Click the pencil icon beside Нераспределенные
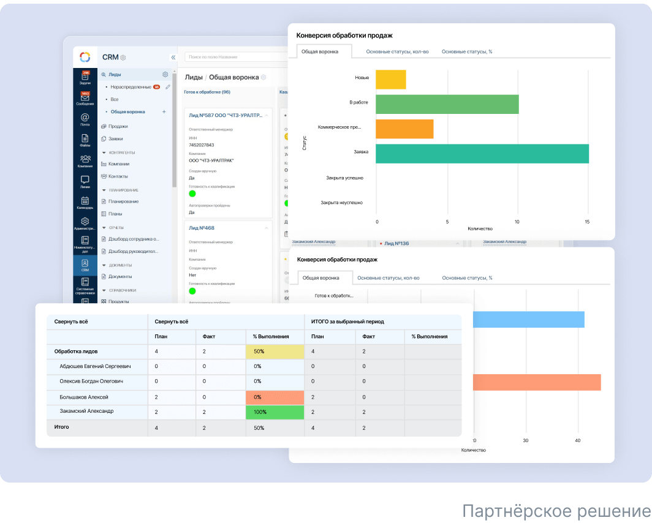 [x=168, y=87]
